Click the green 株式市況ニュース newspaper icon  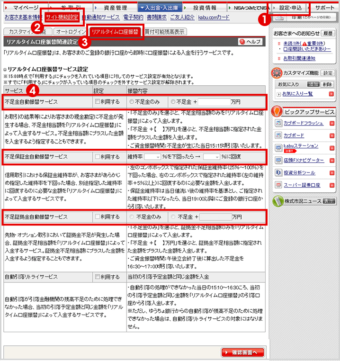(278, 201)
